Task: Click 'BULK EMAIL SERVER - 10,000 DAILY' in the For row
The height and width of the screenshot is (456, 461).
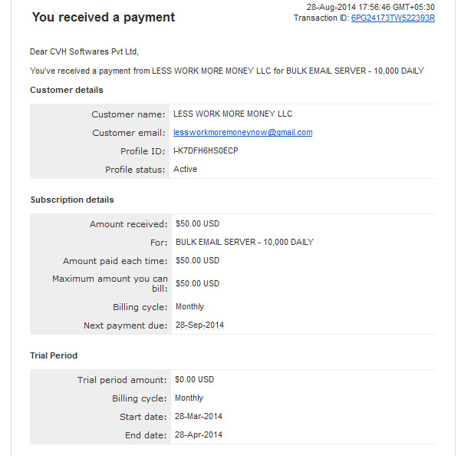Action: click(244, 243)
